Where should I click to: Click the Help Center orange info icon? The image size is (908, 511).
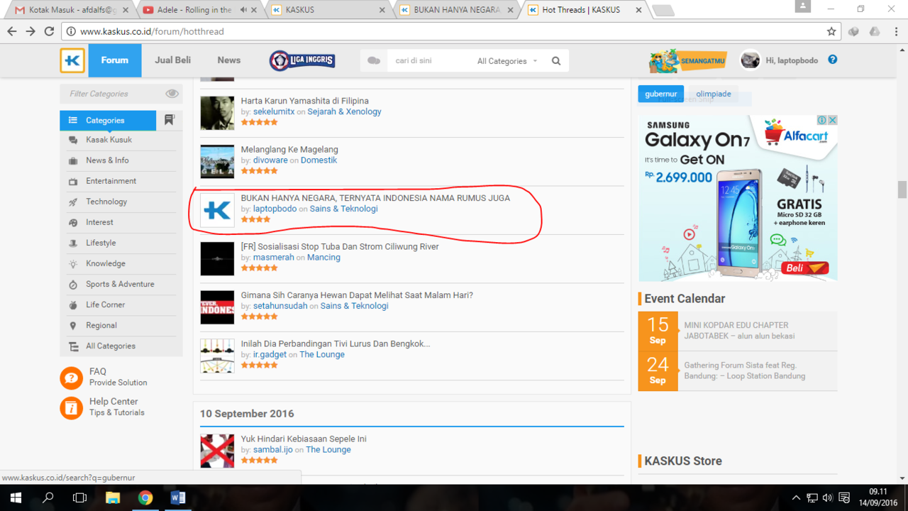pos(72,408)
